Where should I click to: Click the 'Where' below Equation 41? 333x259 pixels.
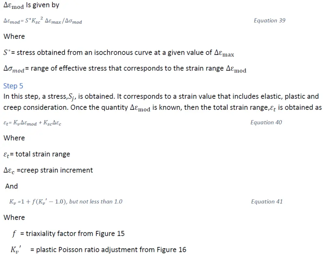pos(14,218)
